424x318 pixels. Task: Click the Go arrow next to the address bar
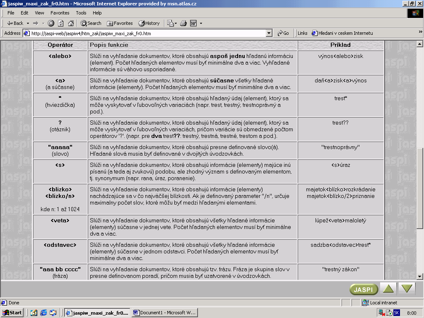pos(283,33)
